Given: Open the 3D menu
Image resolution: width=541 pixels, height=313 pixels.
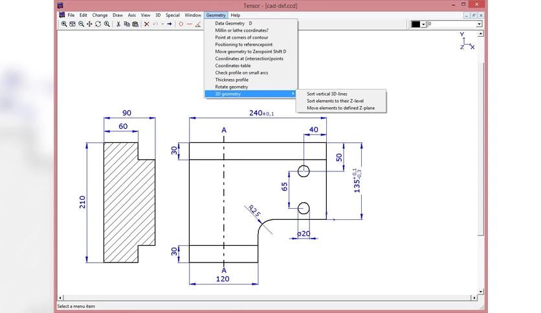Looking at the screenshot, I should pyautogui.click(x=158, y=15).
